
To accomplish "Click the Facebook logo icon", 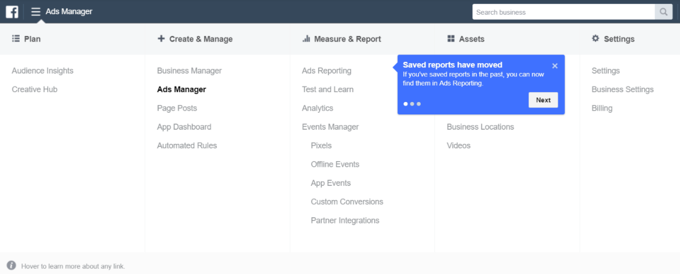I will coord(12,11).
